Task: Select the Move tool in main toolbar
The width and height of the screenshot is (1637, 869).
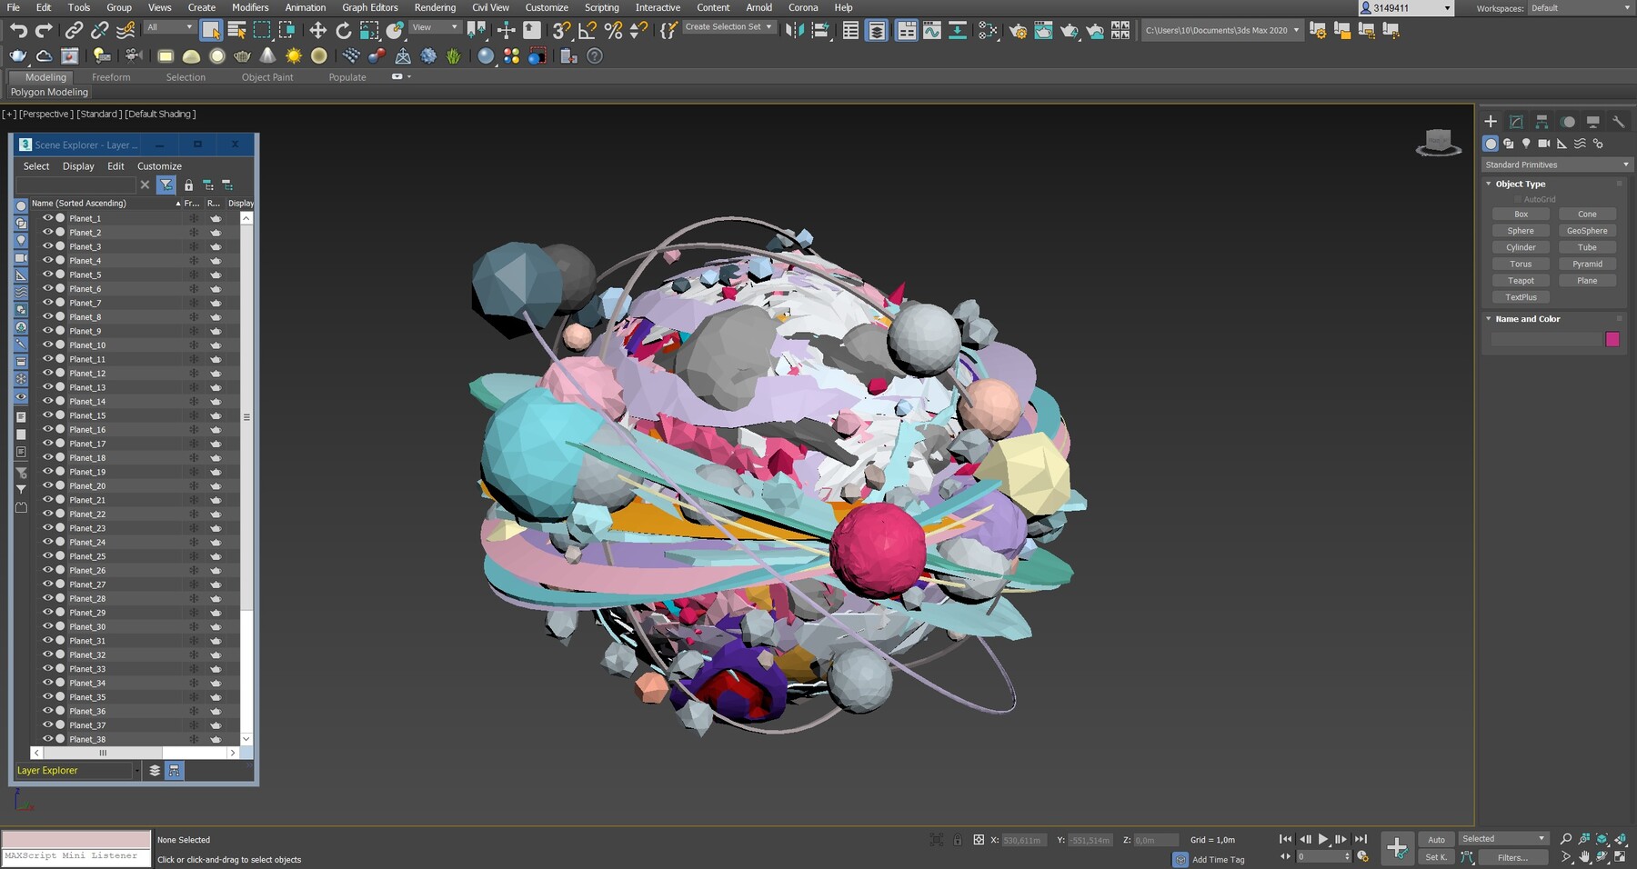Action: [x=317, y=31]
